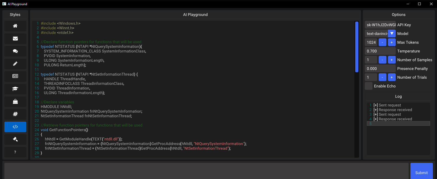The image size is (437, 179).
Task: Click the AI Playground app icon in title bar
Action: 4,4
